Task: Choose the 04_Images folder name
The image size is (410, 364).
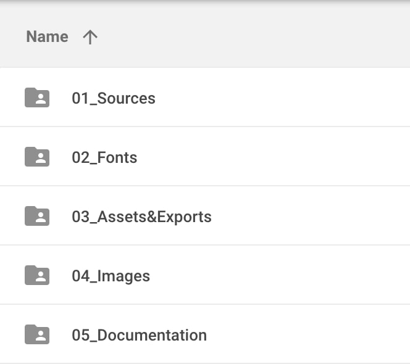Action: pos(111,276)
